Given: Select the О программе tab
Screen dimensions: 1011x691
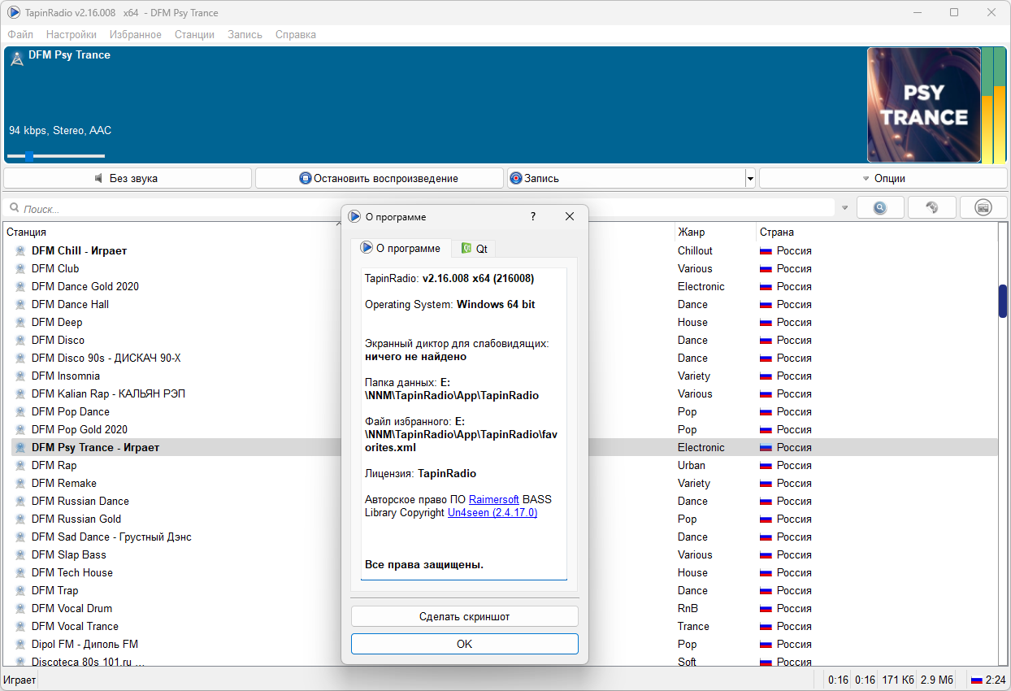Looking at the screenshot, I should (401, 248).
